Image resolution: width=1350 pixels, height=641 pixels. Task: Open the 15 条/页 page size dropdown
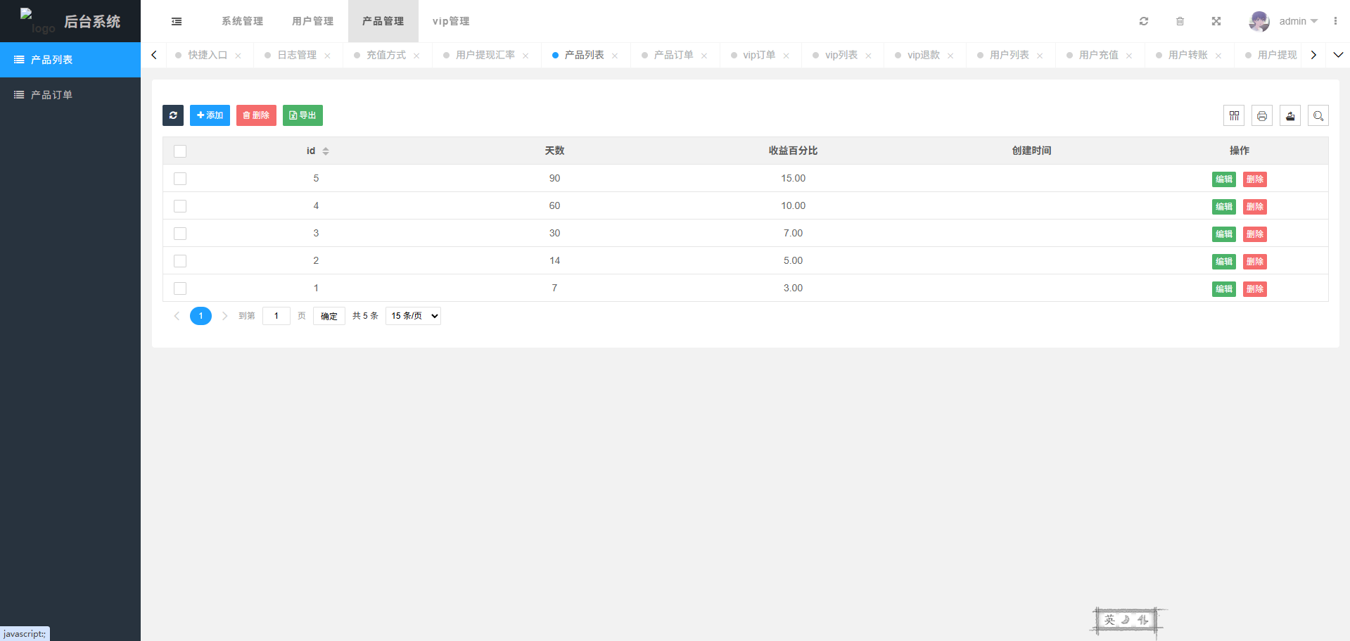413,316
